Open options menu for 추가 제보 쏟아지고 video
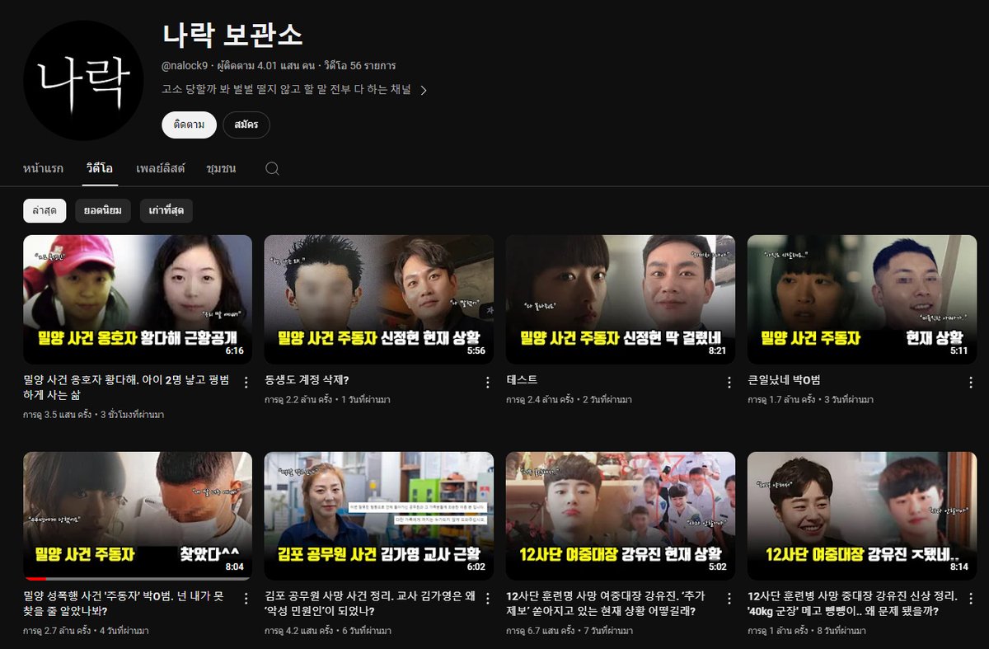Image resolution: width=989 pixels, height=649 pixels. point(729,599)
